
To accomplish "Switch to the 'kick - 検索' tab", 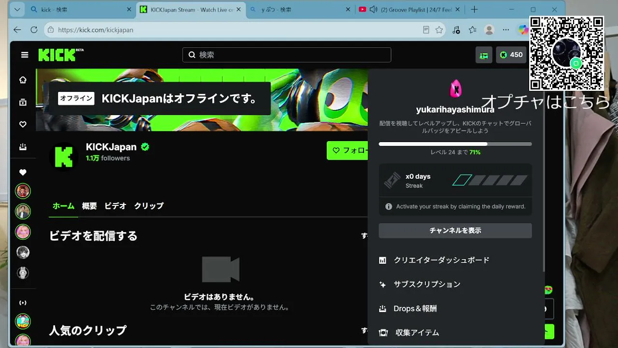I will tap(80, 10).
